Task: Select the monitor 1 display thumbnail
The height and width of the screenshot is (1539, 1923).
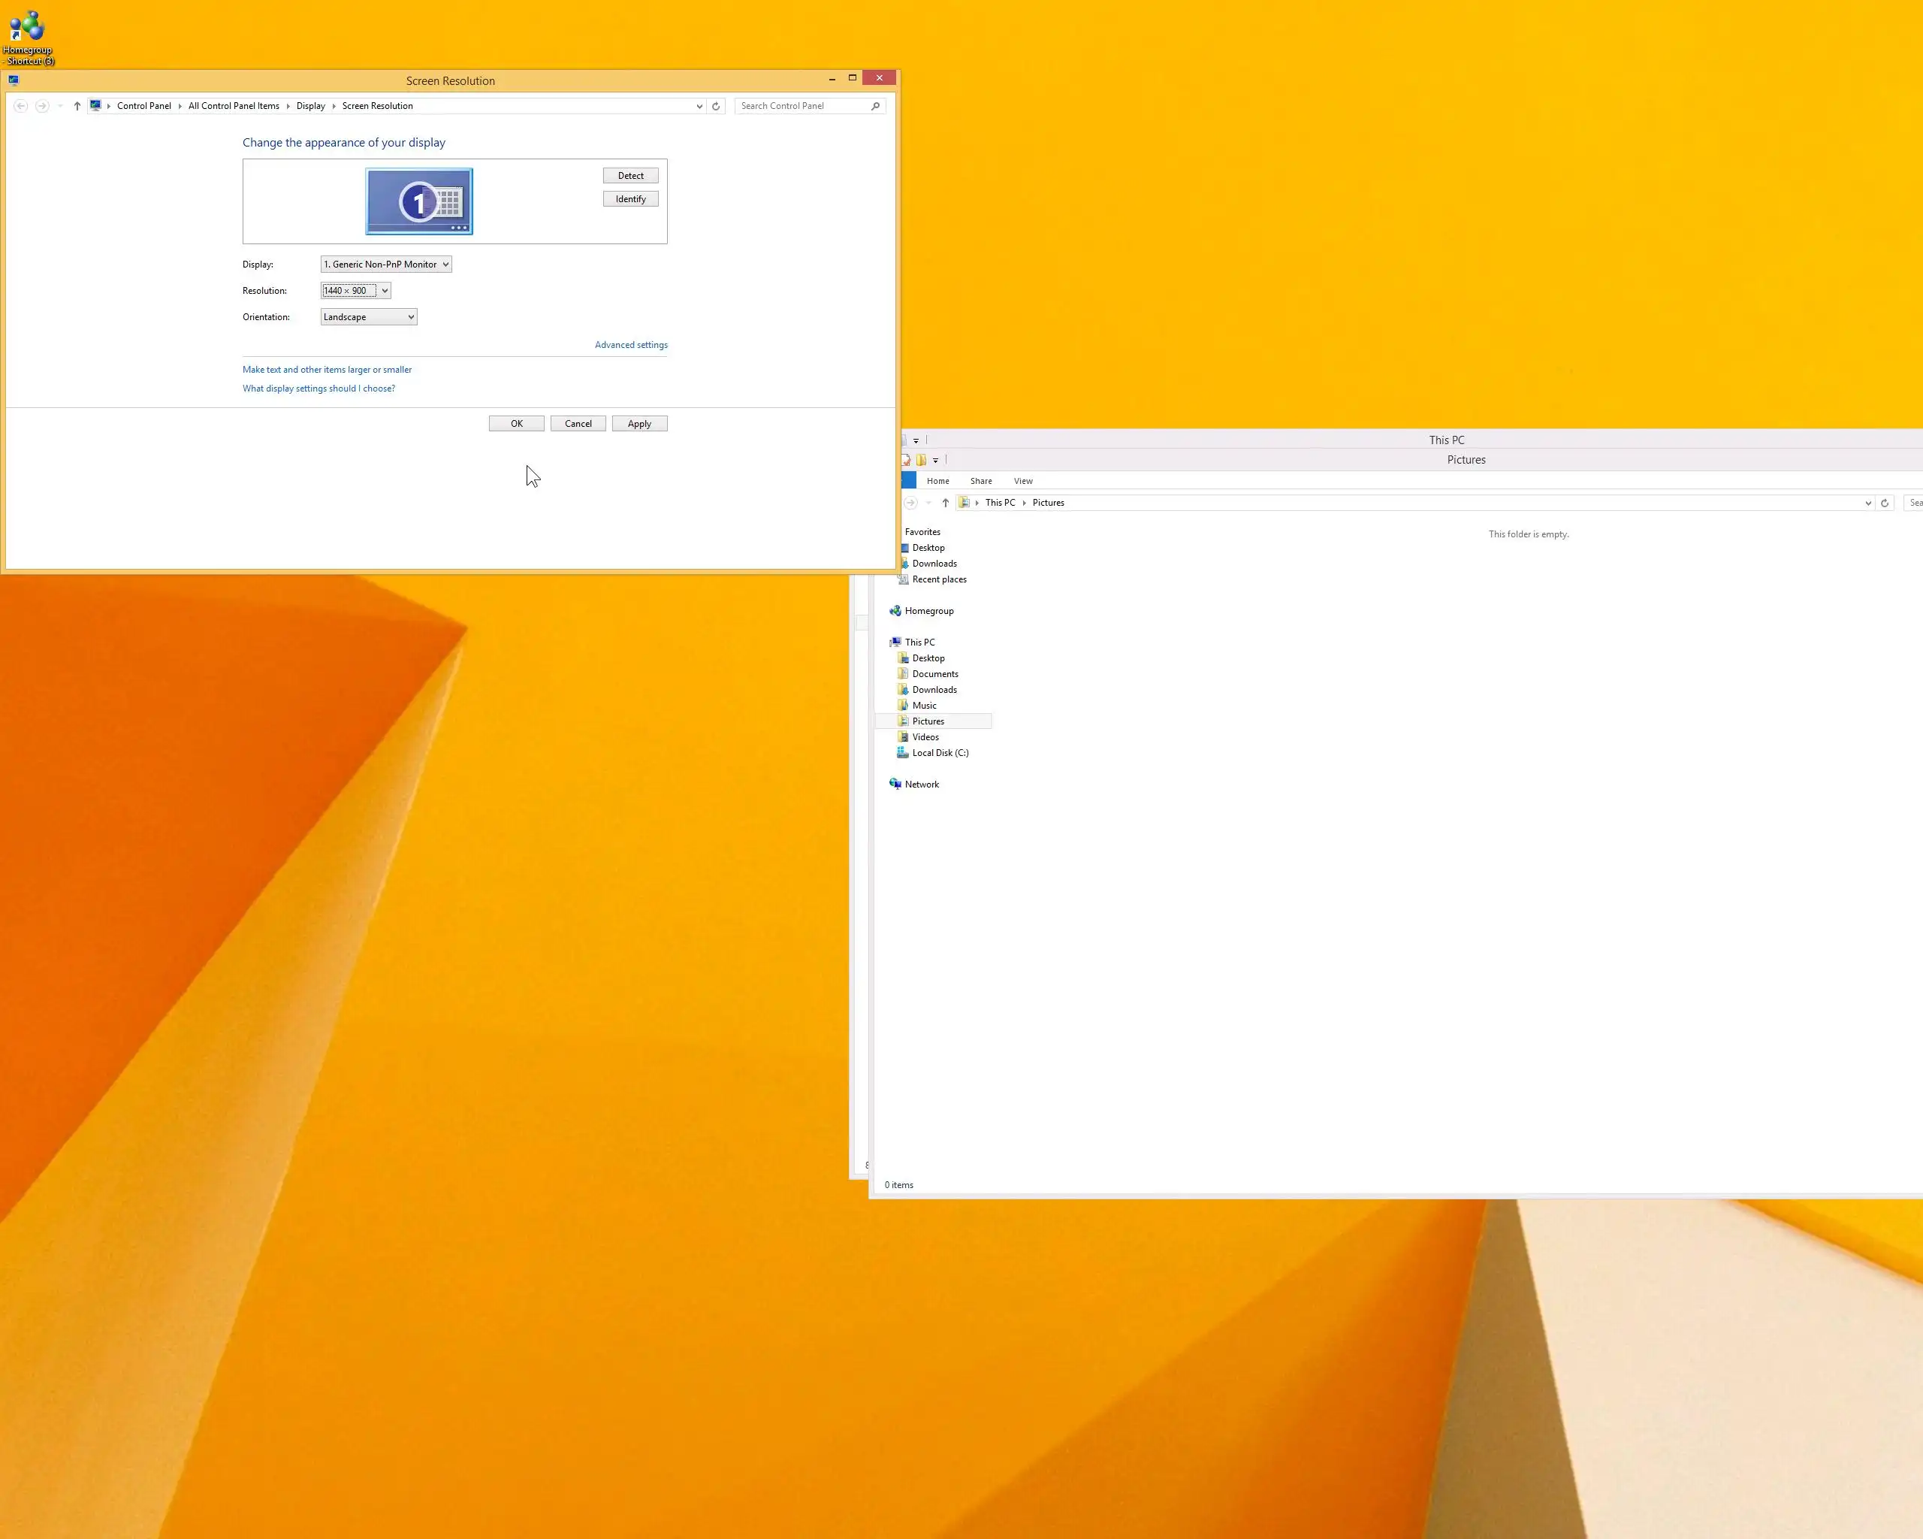Action: pyautogui.click(x=418, y=201)
